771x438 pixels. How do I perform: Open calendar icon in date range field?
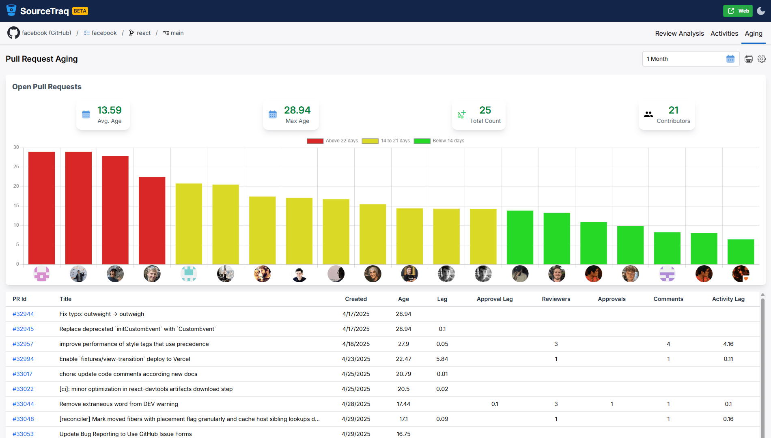730,59
